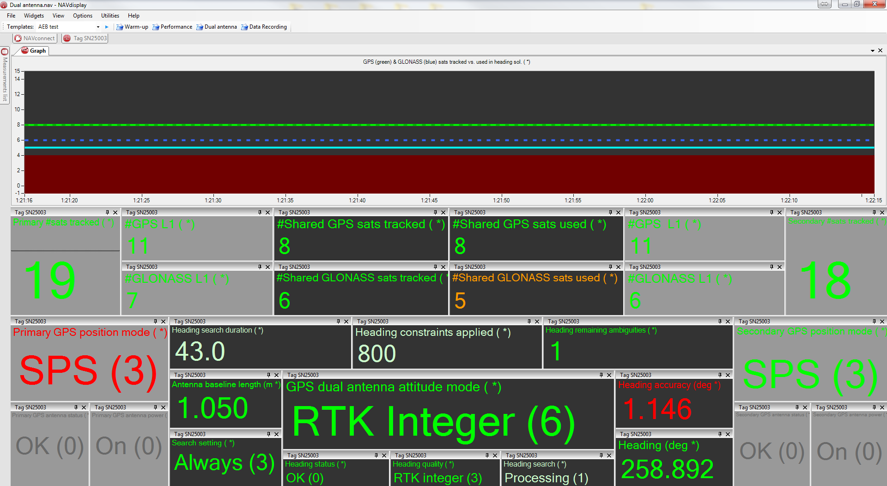
Task: Close the Secondary GPS position mode widget
Action: 882,322
